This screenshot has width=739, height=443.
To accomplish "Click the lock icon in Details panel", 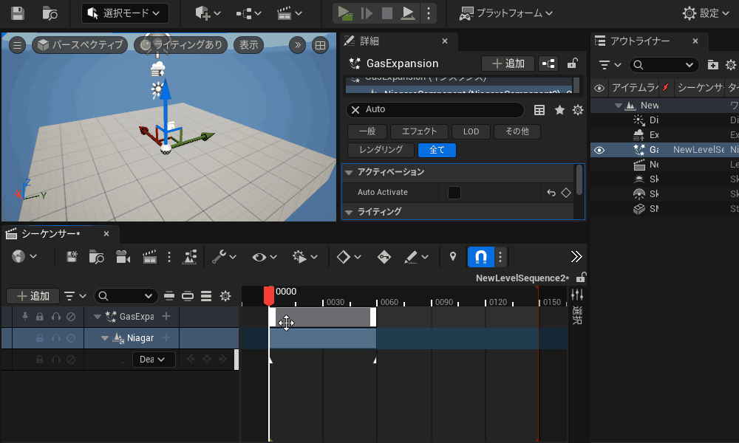I will (x=572, y=63).
